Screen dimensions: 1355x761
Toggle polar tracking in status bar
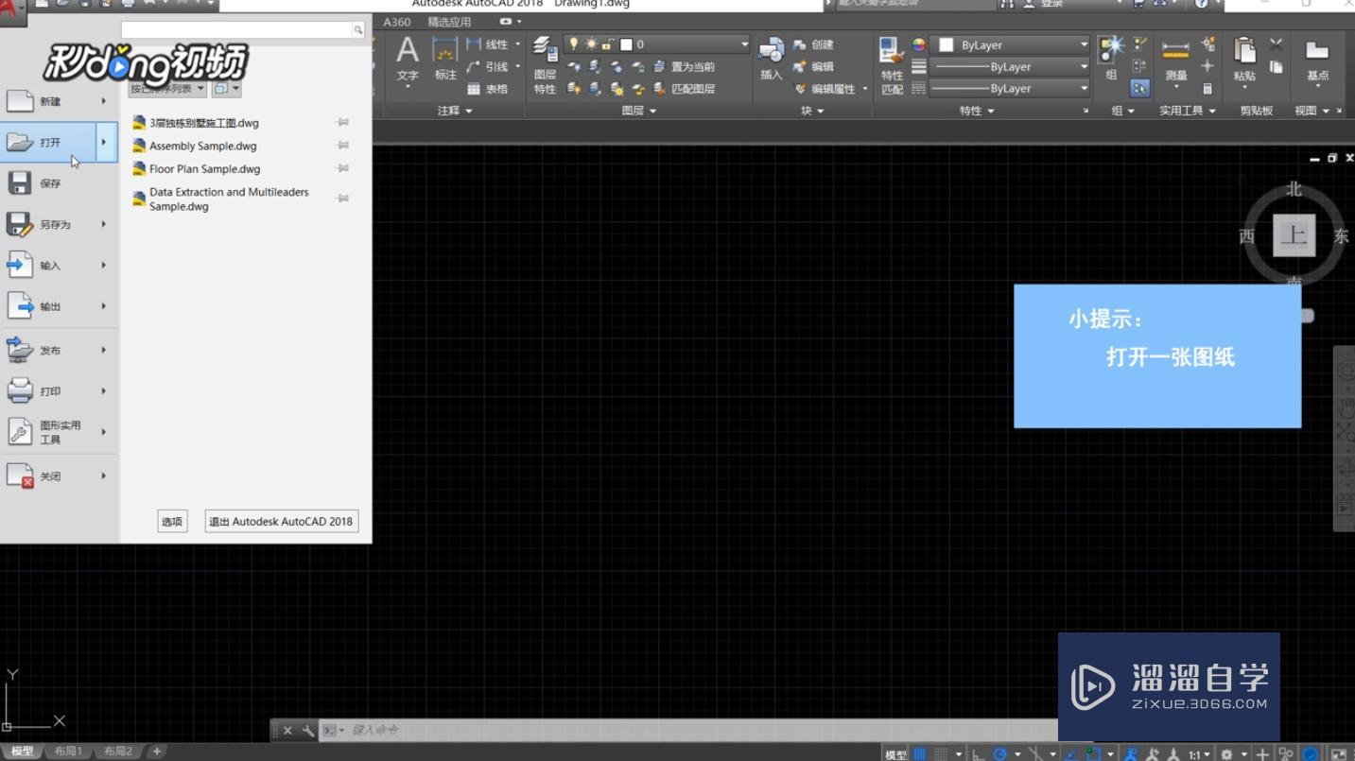1000,754
